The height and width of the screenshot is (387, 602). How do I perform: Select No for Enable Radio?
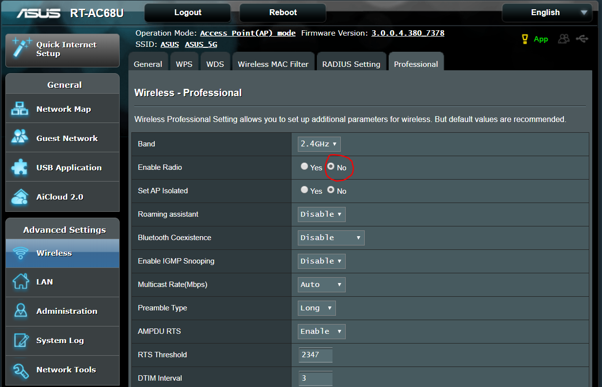[x=331, y=167]
